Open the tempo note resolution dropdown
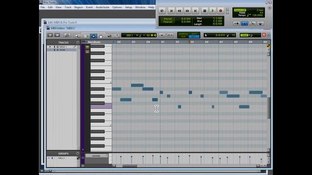 [249, 15]
